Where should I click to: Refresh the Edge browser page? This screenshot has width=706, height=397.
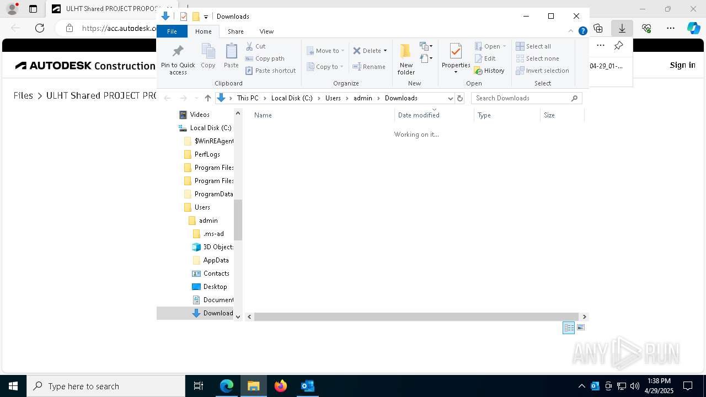(x=40, y=28)
